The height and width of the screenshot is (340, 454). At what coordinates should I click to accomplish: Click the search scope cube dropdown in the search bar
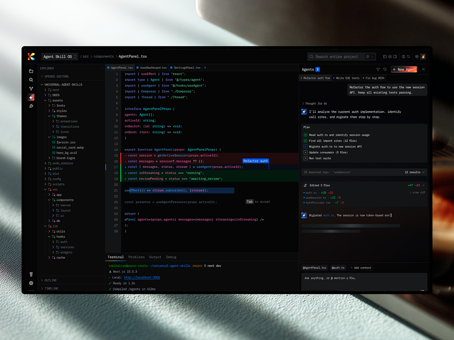[370, 57]
